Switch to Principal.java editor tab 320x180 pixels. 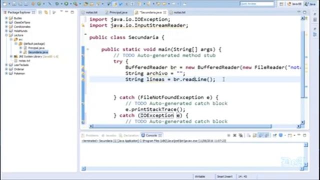(118, 12)
